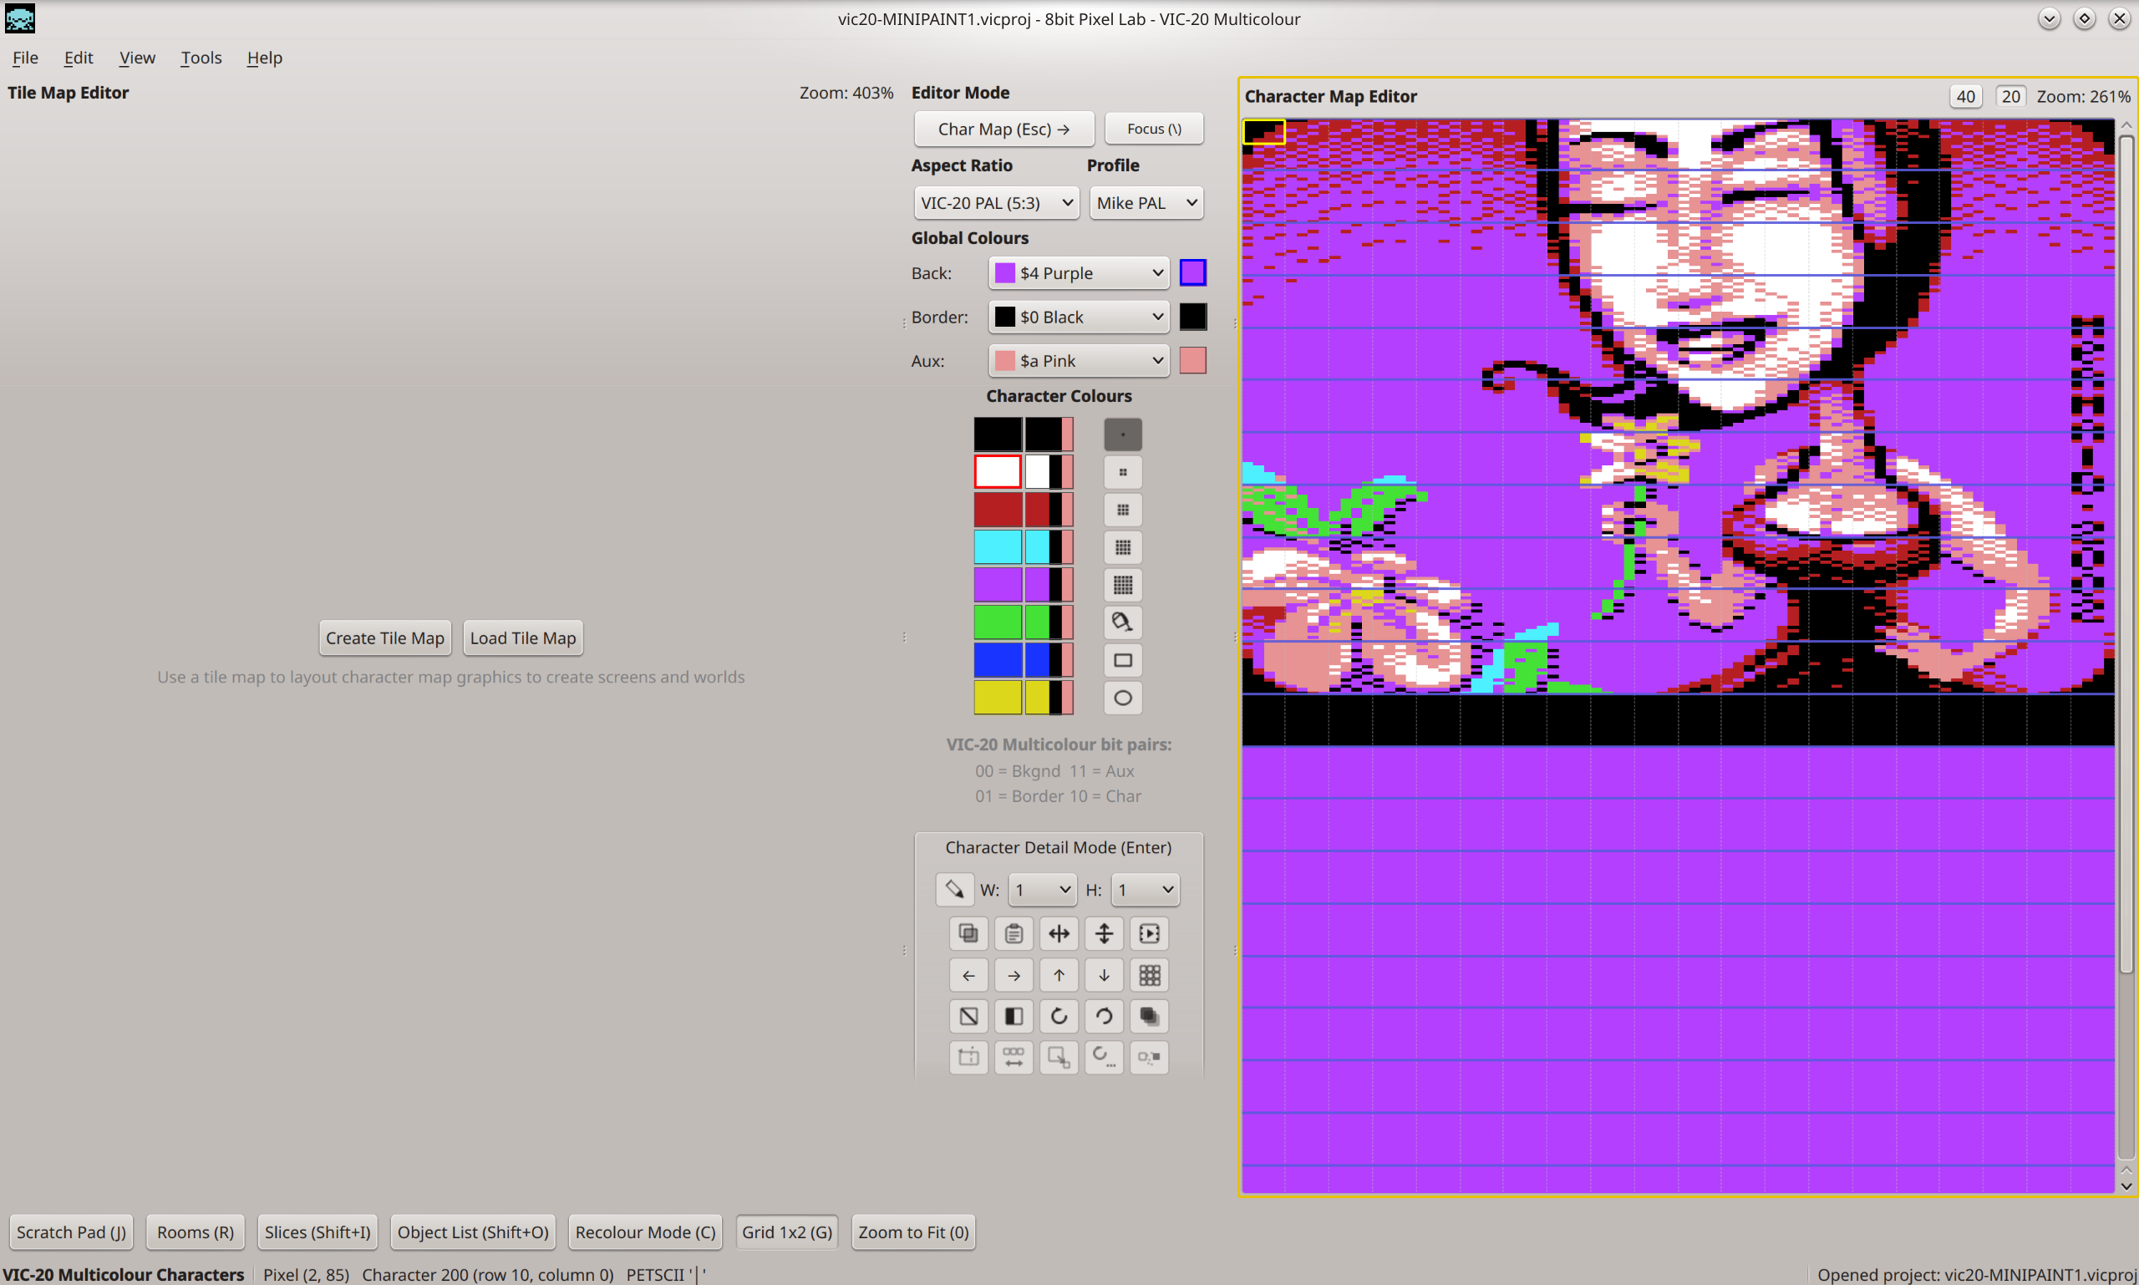Click the three-boxes horizontal arrow icon
Image resolution: width=2139 pixels, height=1285 pixels.
click(x=1014, y=1057)
